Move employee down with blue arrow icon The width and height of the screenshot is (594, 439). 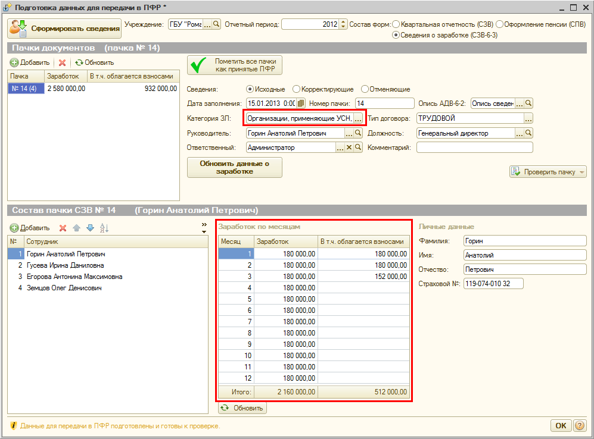click(x=90, y=228)
